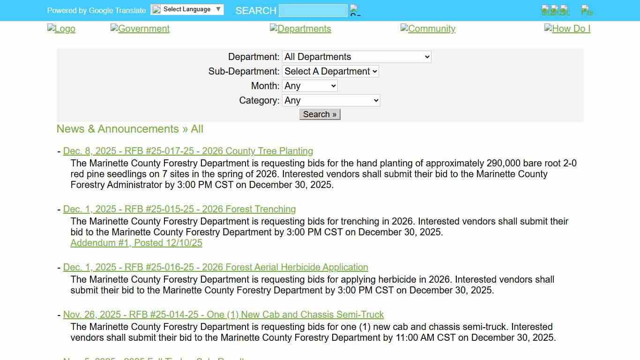Open the 2026 County Tree Planting announcement
Screen dimensions: 640x360
pyautogui.click(x=188, y=151)
